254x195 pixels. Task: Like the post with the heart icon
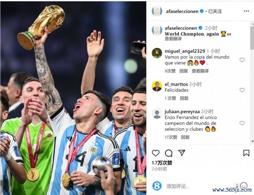(156, 153)
